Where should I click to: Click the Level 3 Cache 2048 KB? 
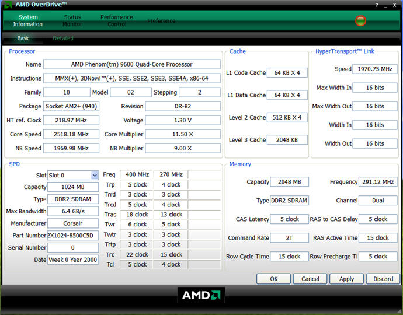coord(287,140)
